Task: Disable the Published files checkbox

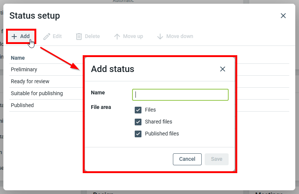Action: tap(138, 134)
